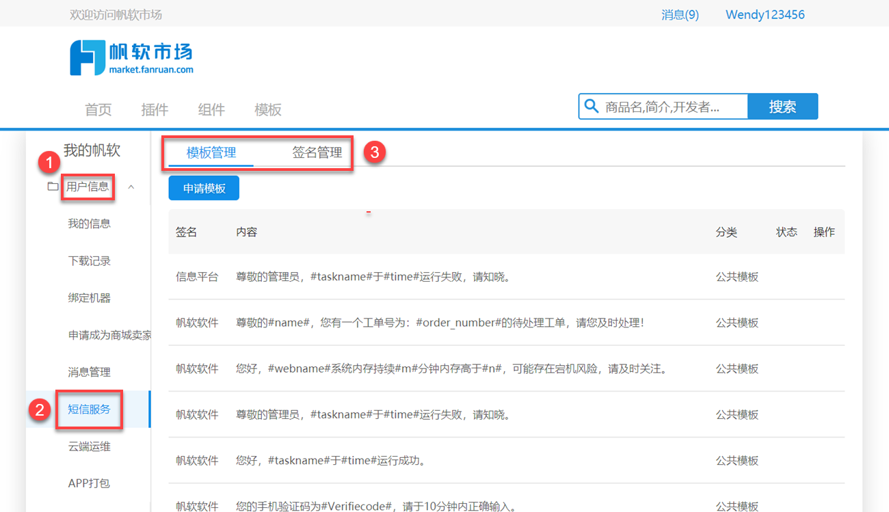Switch to the 签名管理 tab
Image resolution: width=889 pixels, height=512 pixels.
(317, 152)
